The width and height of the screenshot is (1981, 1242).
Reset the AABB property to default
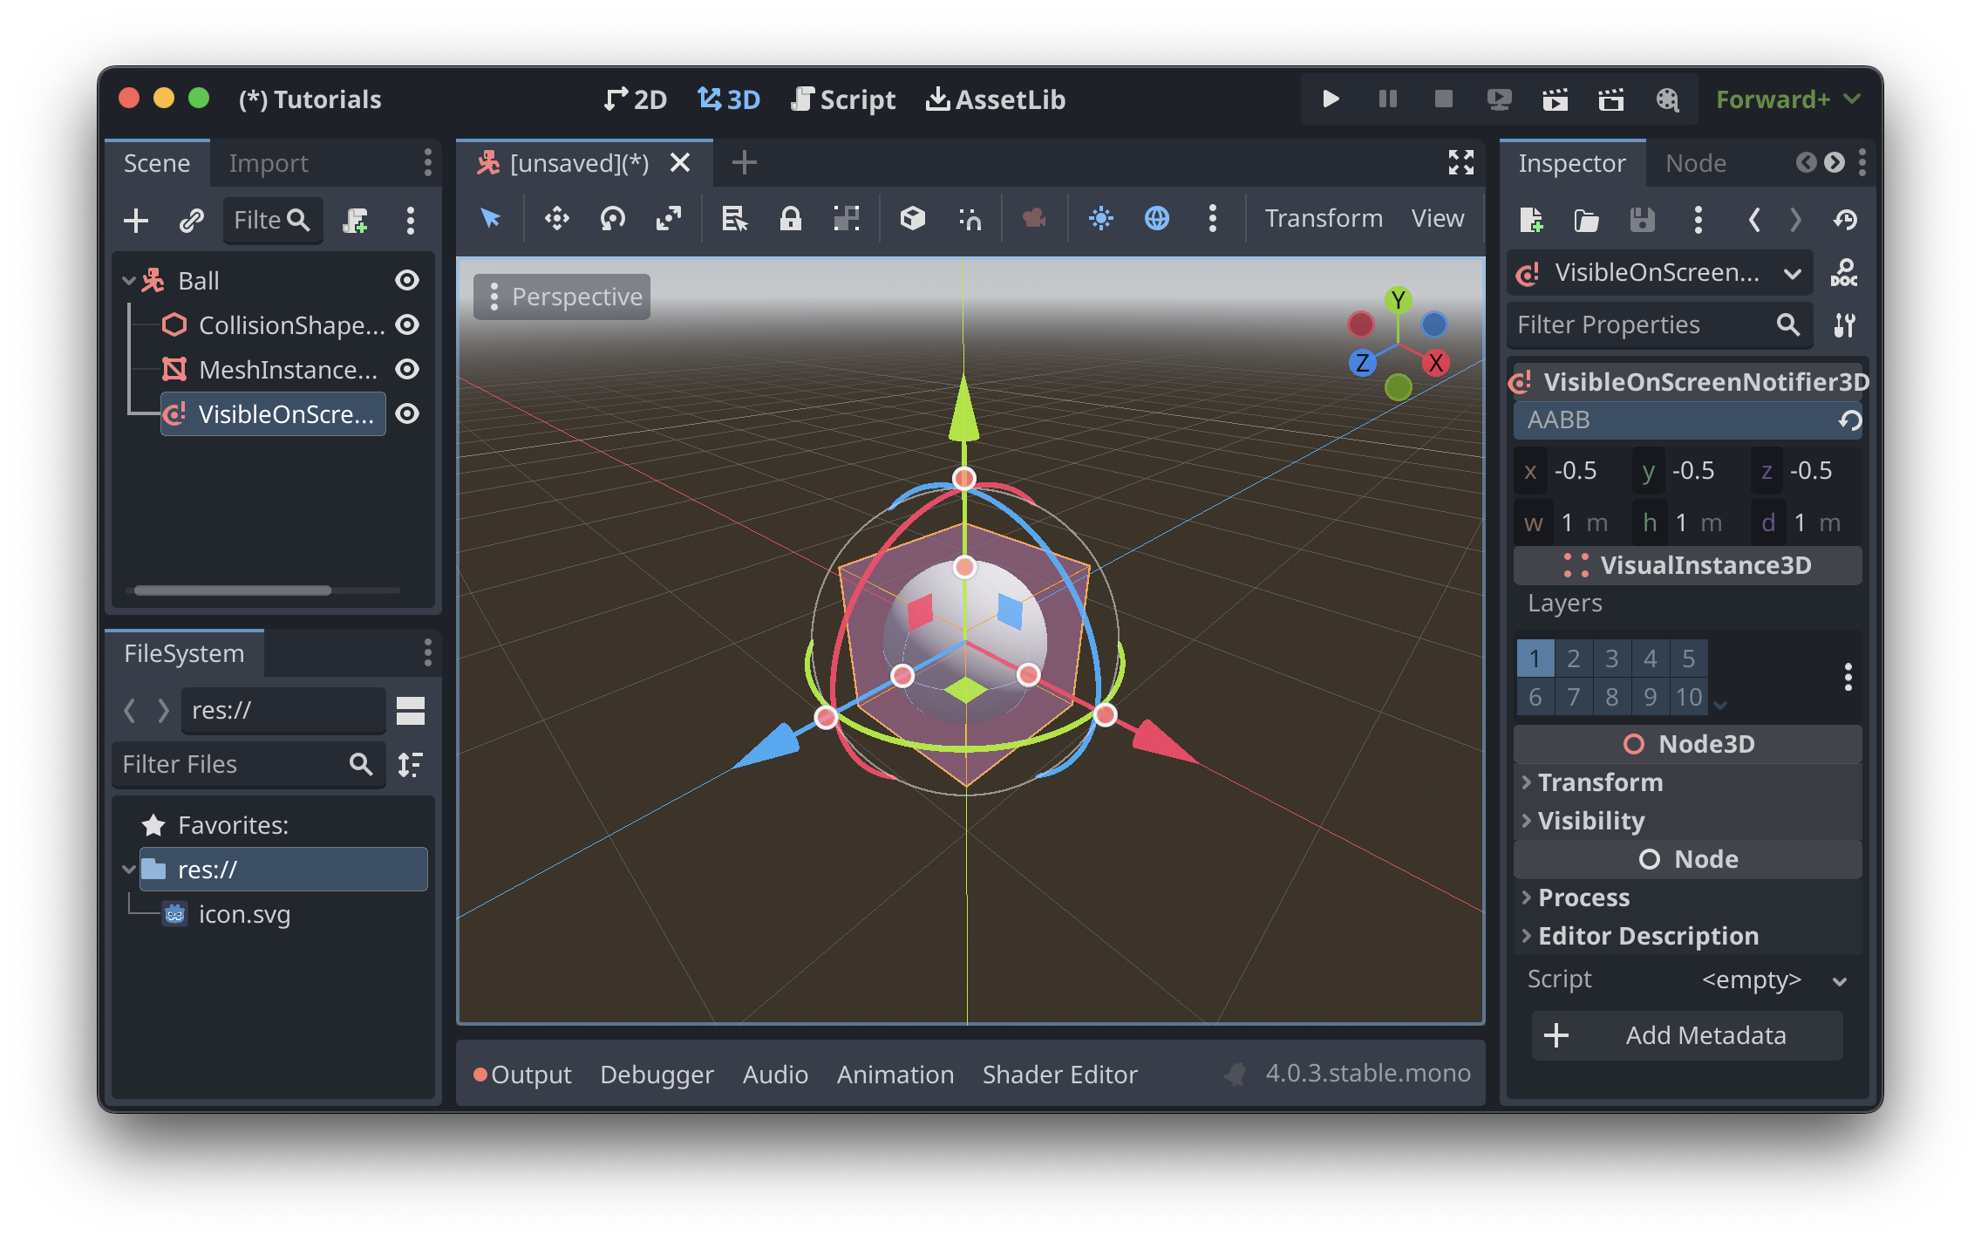coord(1850,420)
